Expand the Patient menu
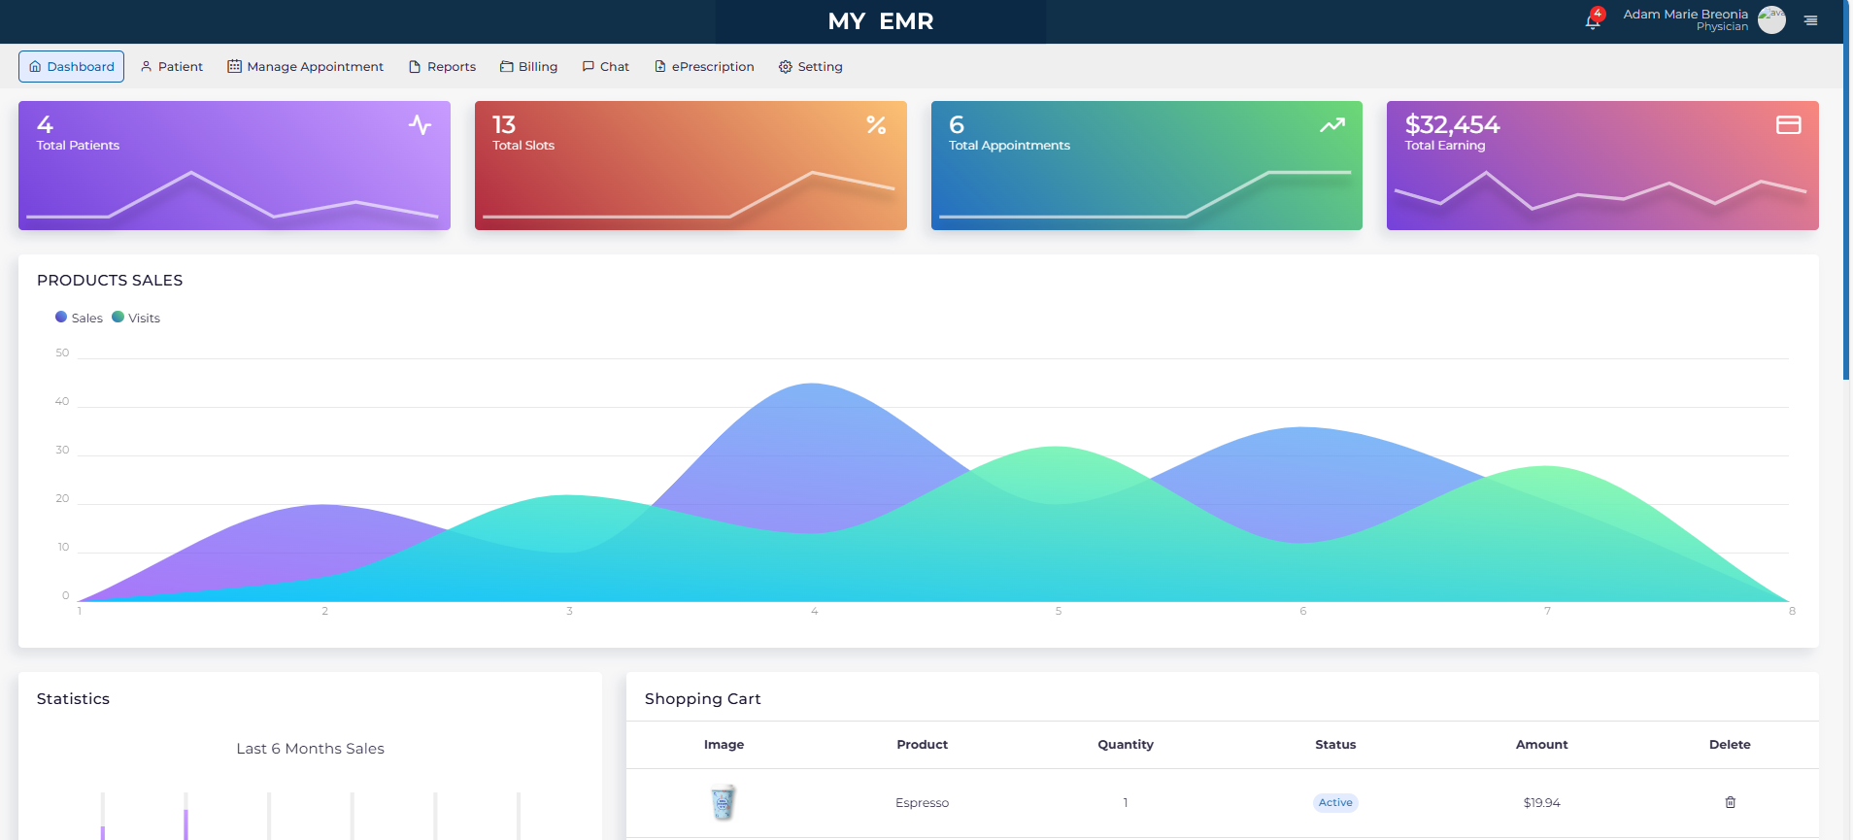Image resolution: width=1853 pixels, height=840 pixels. pos(172,67)
